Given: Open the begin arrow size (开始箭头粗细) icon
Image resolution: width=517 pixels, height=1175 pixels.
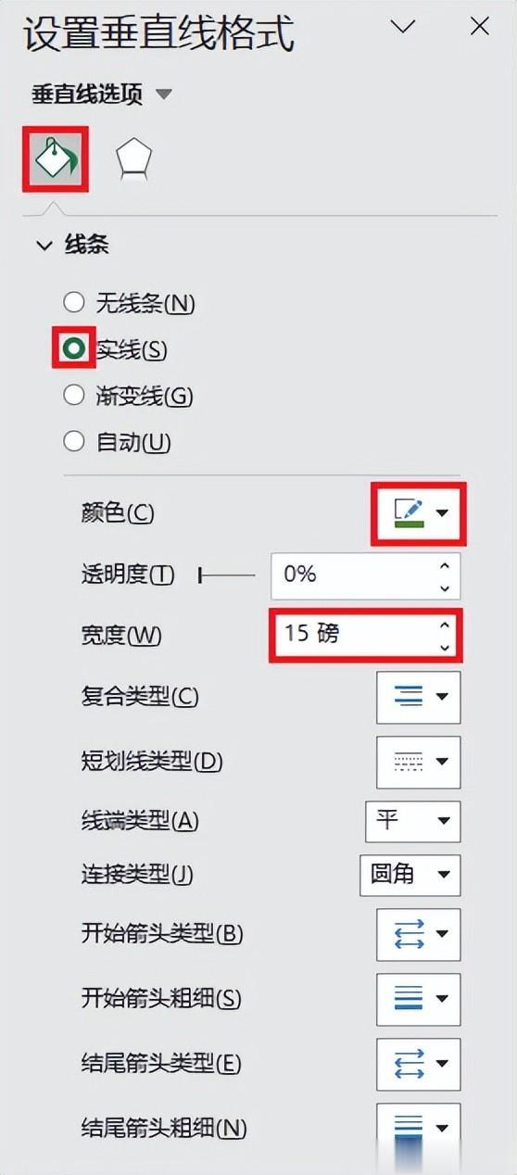Looking at the screenshot, I should pos(419,998).
